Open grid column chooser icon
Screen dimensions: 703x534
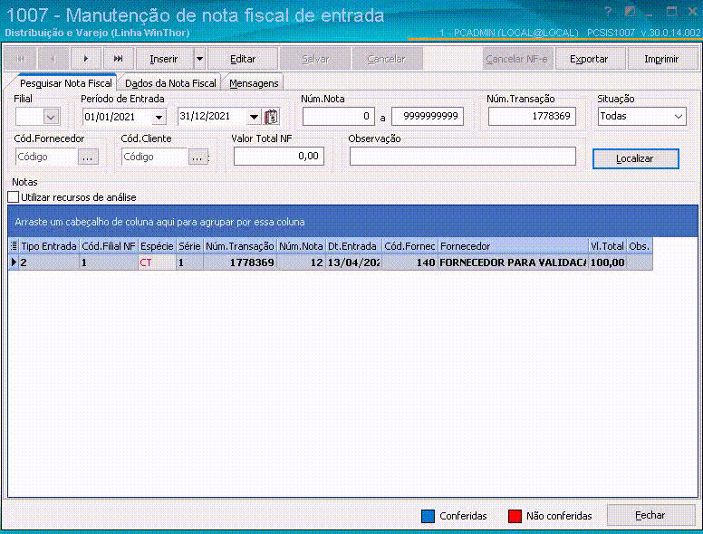click(14, 246)
